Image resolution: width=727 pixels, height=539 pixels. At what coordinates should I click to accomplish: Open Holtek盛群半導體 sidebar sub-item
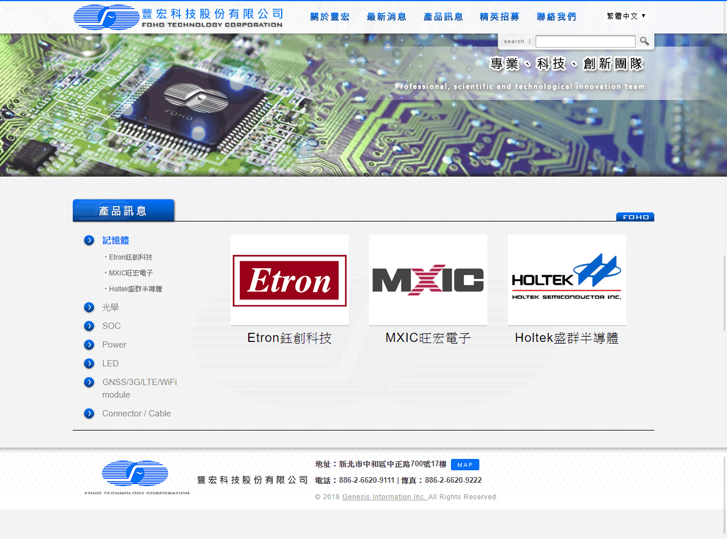tap(135, 289)
